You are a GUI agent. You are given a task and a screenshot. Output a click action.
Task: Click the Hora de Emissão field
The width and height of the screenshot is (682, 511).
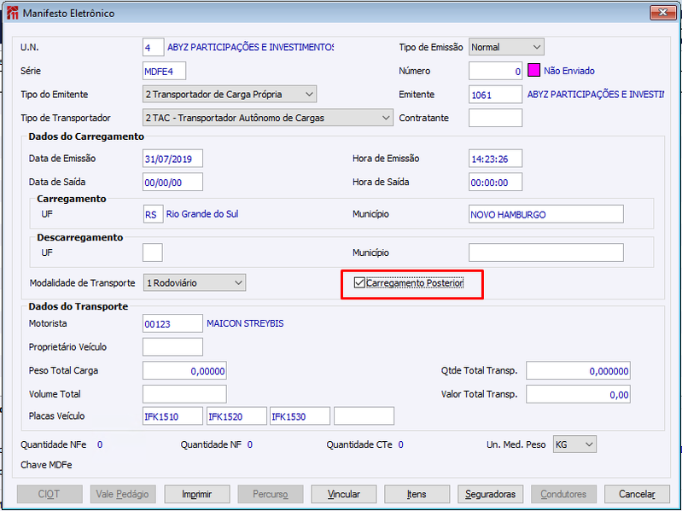coord(495,159)
